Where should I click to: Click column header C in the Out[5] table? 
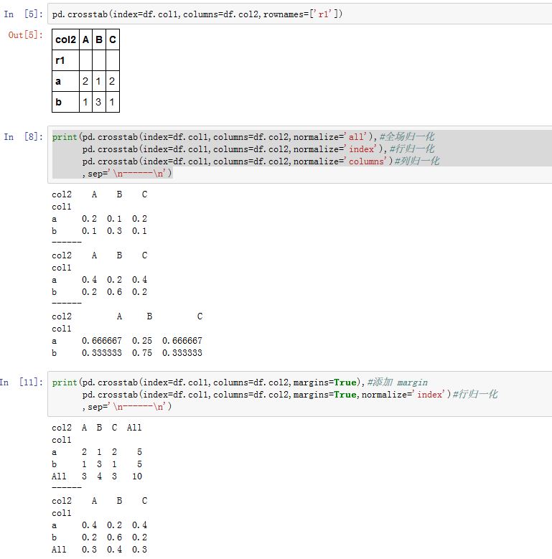(112, 40)
